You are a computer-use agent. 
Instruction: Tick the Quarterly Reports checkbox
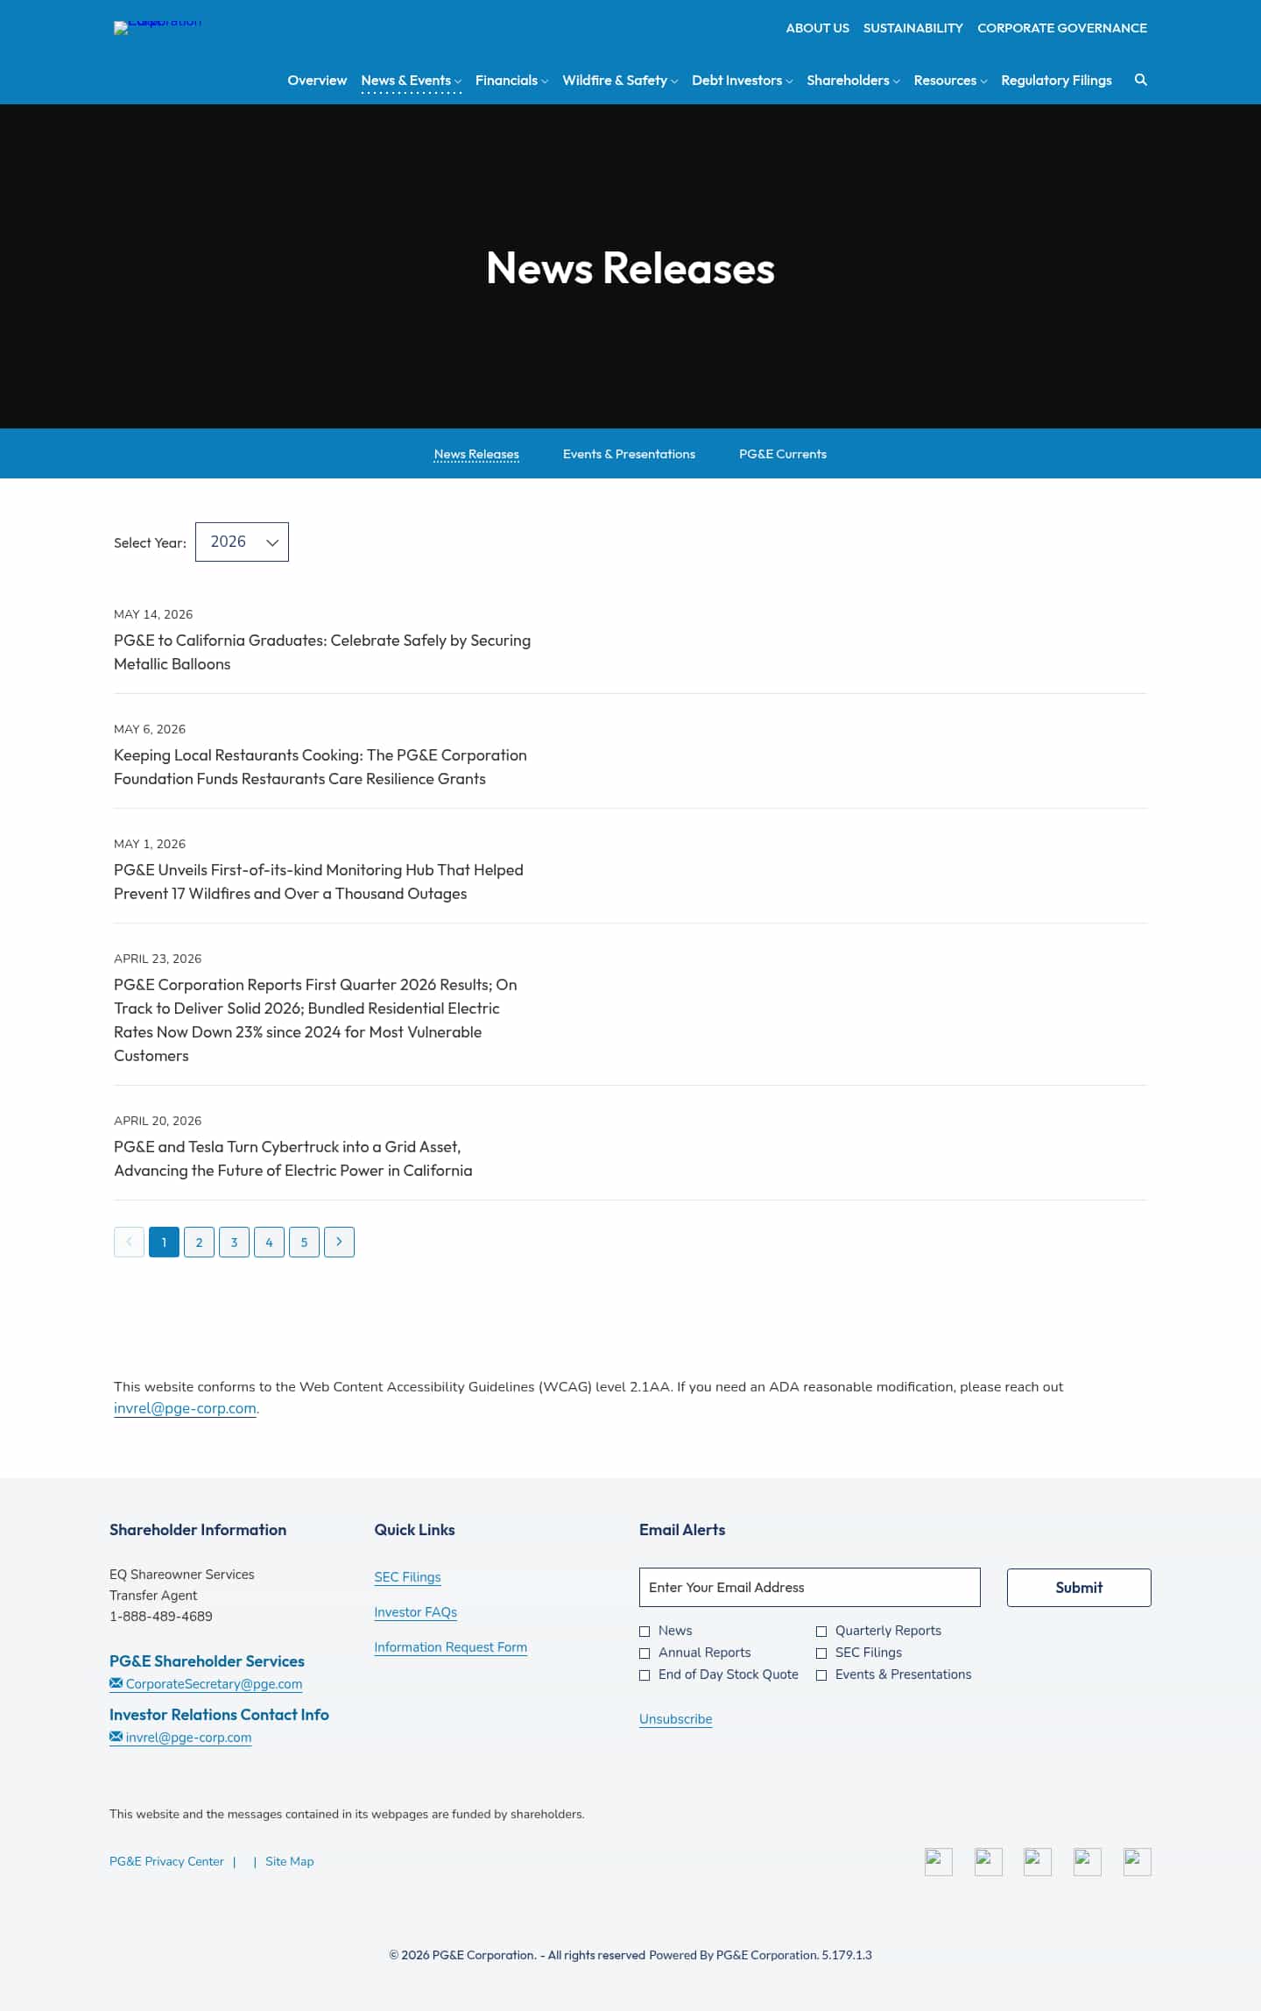click(x=821, y=1631)
